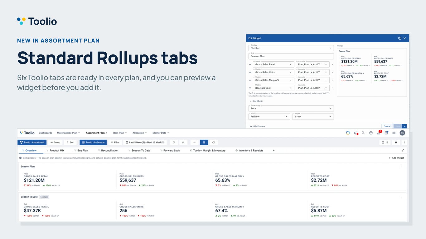Click the info icon beside Both phases
Screen dimensions: 426x239
pos(21,158)
